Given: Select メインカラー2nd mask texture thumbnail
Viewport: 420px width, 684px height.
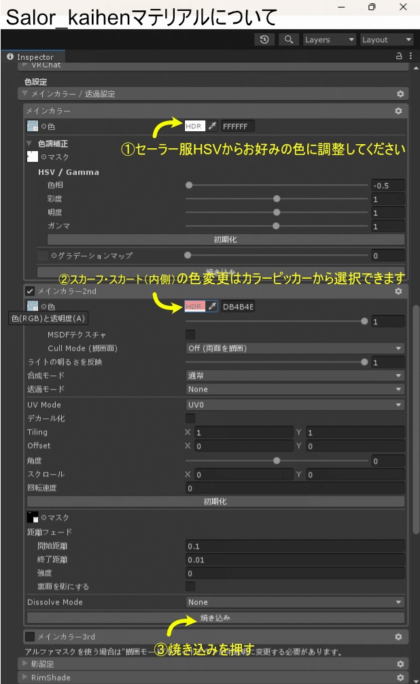Looking at the screenshot, I should coord(33,517).
